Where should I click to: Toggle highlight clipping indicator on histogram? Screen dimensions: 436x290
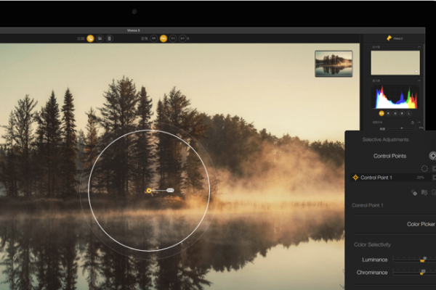click(418, 86)
